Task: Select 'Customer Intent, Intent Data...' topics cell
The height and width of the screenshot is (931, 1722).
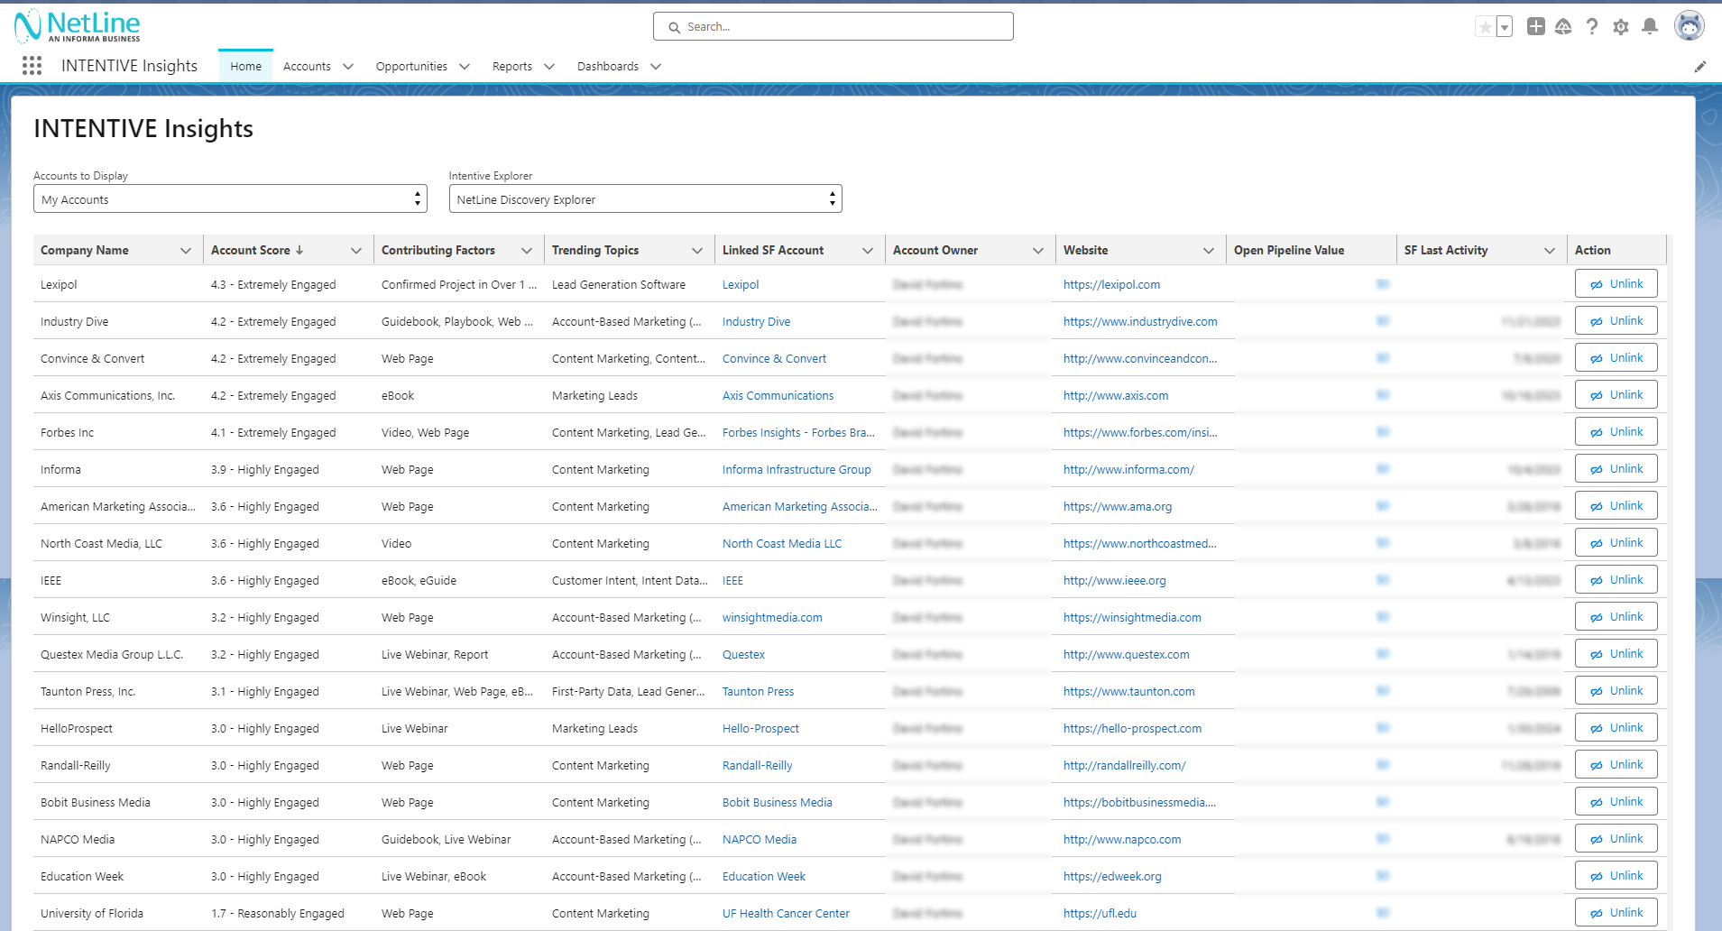Action: tap(630, 580)
